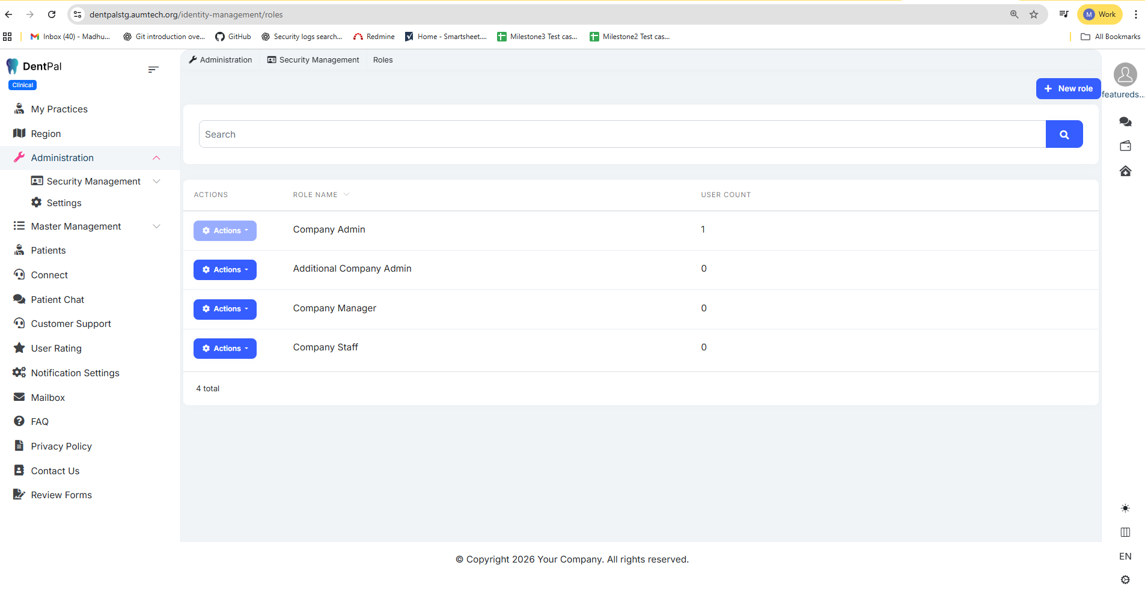This screenshot has width=1145, height=598.
Task: Open Actions dropdown for Company Manager
Action: pos(225,310)
